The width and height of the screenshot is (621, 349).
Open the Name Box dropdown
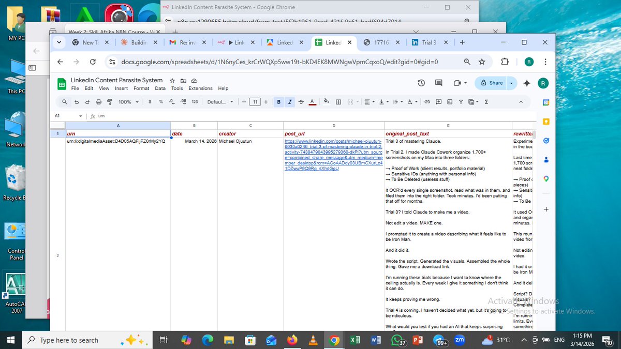(x=81, y=116)
